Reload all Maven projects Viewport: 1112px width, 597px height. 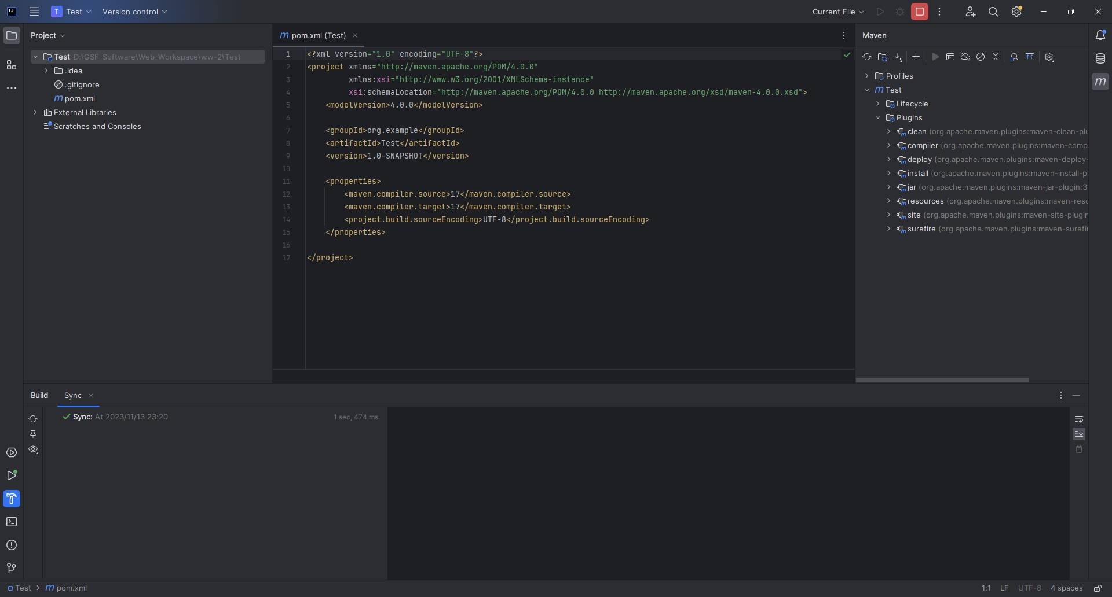click(867, 57)
